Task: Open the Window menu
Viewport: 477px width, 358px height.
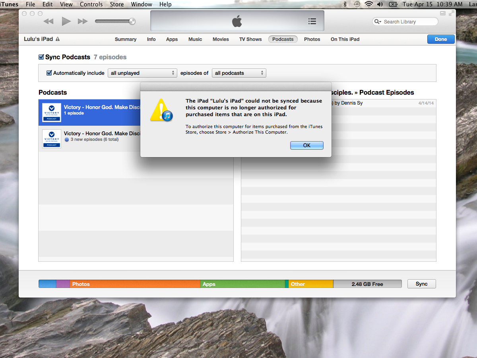Action: 142,4
